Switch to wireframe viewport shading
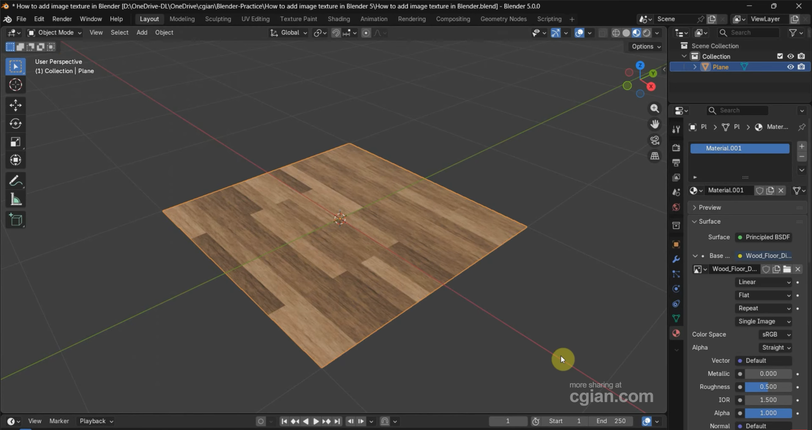Viewport: 812px width, 430px height. tap(616, 33)
